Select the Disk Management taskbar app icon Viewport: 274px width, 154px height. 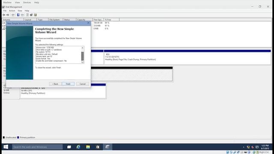[x=107, y=147]
